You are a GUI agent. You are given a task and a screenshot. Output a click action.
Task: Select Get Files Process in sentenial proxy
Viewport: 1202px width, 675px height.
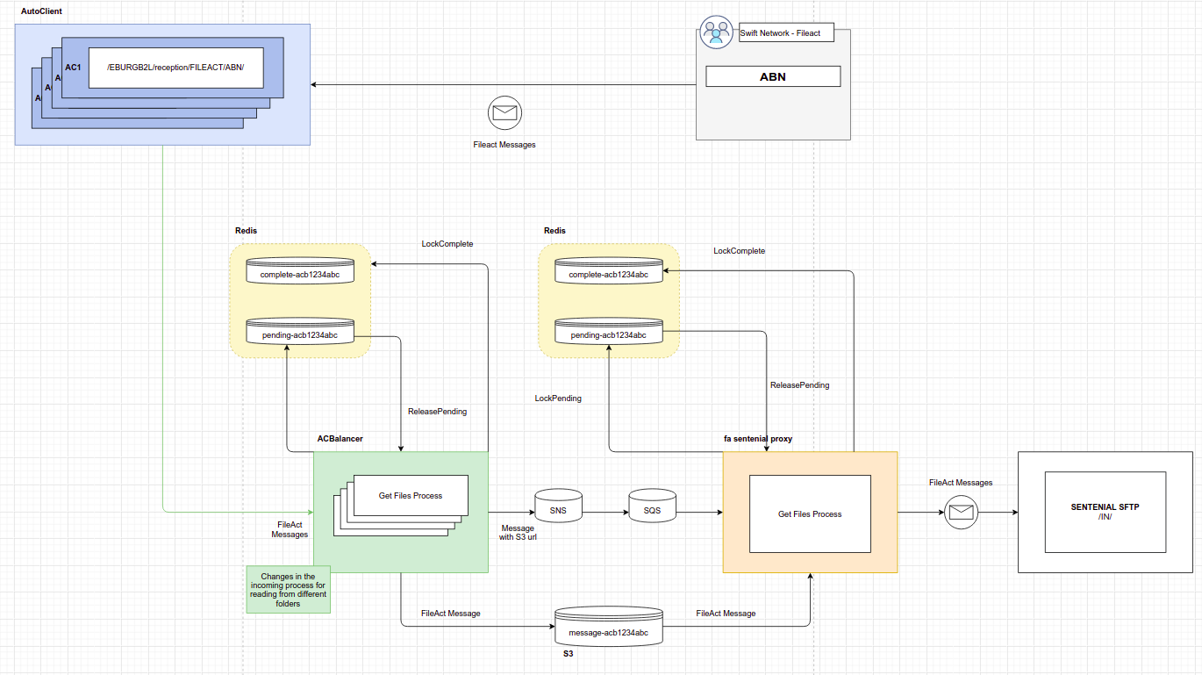810,513
